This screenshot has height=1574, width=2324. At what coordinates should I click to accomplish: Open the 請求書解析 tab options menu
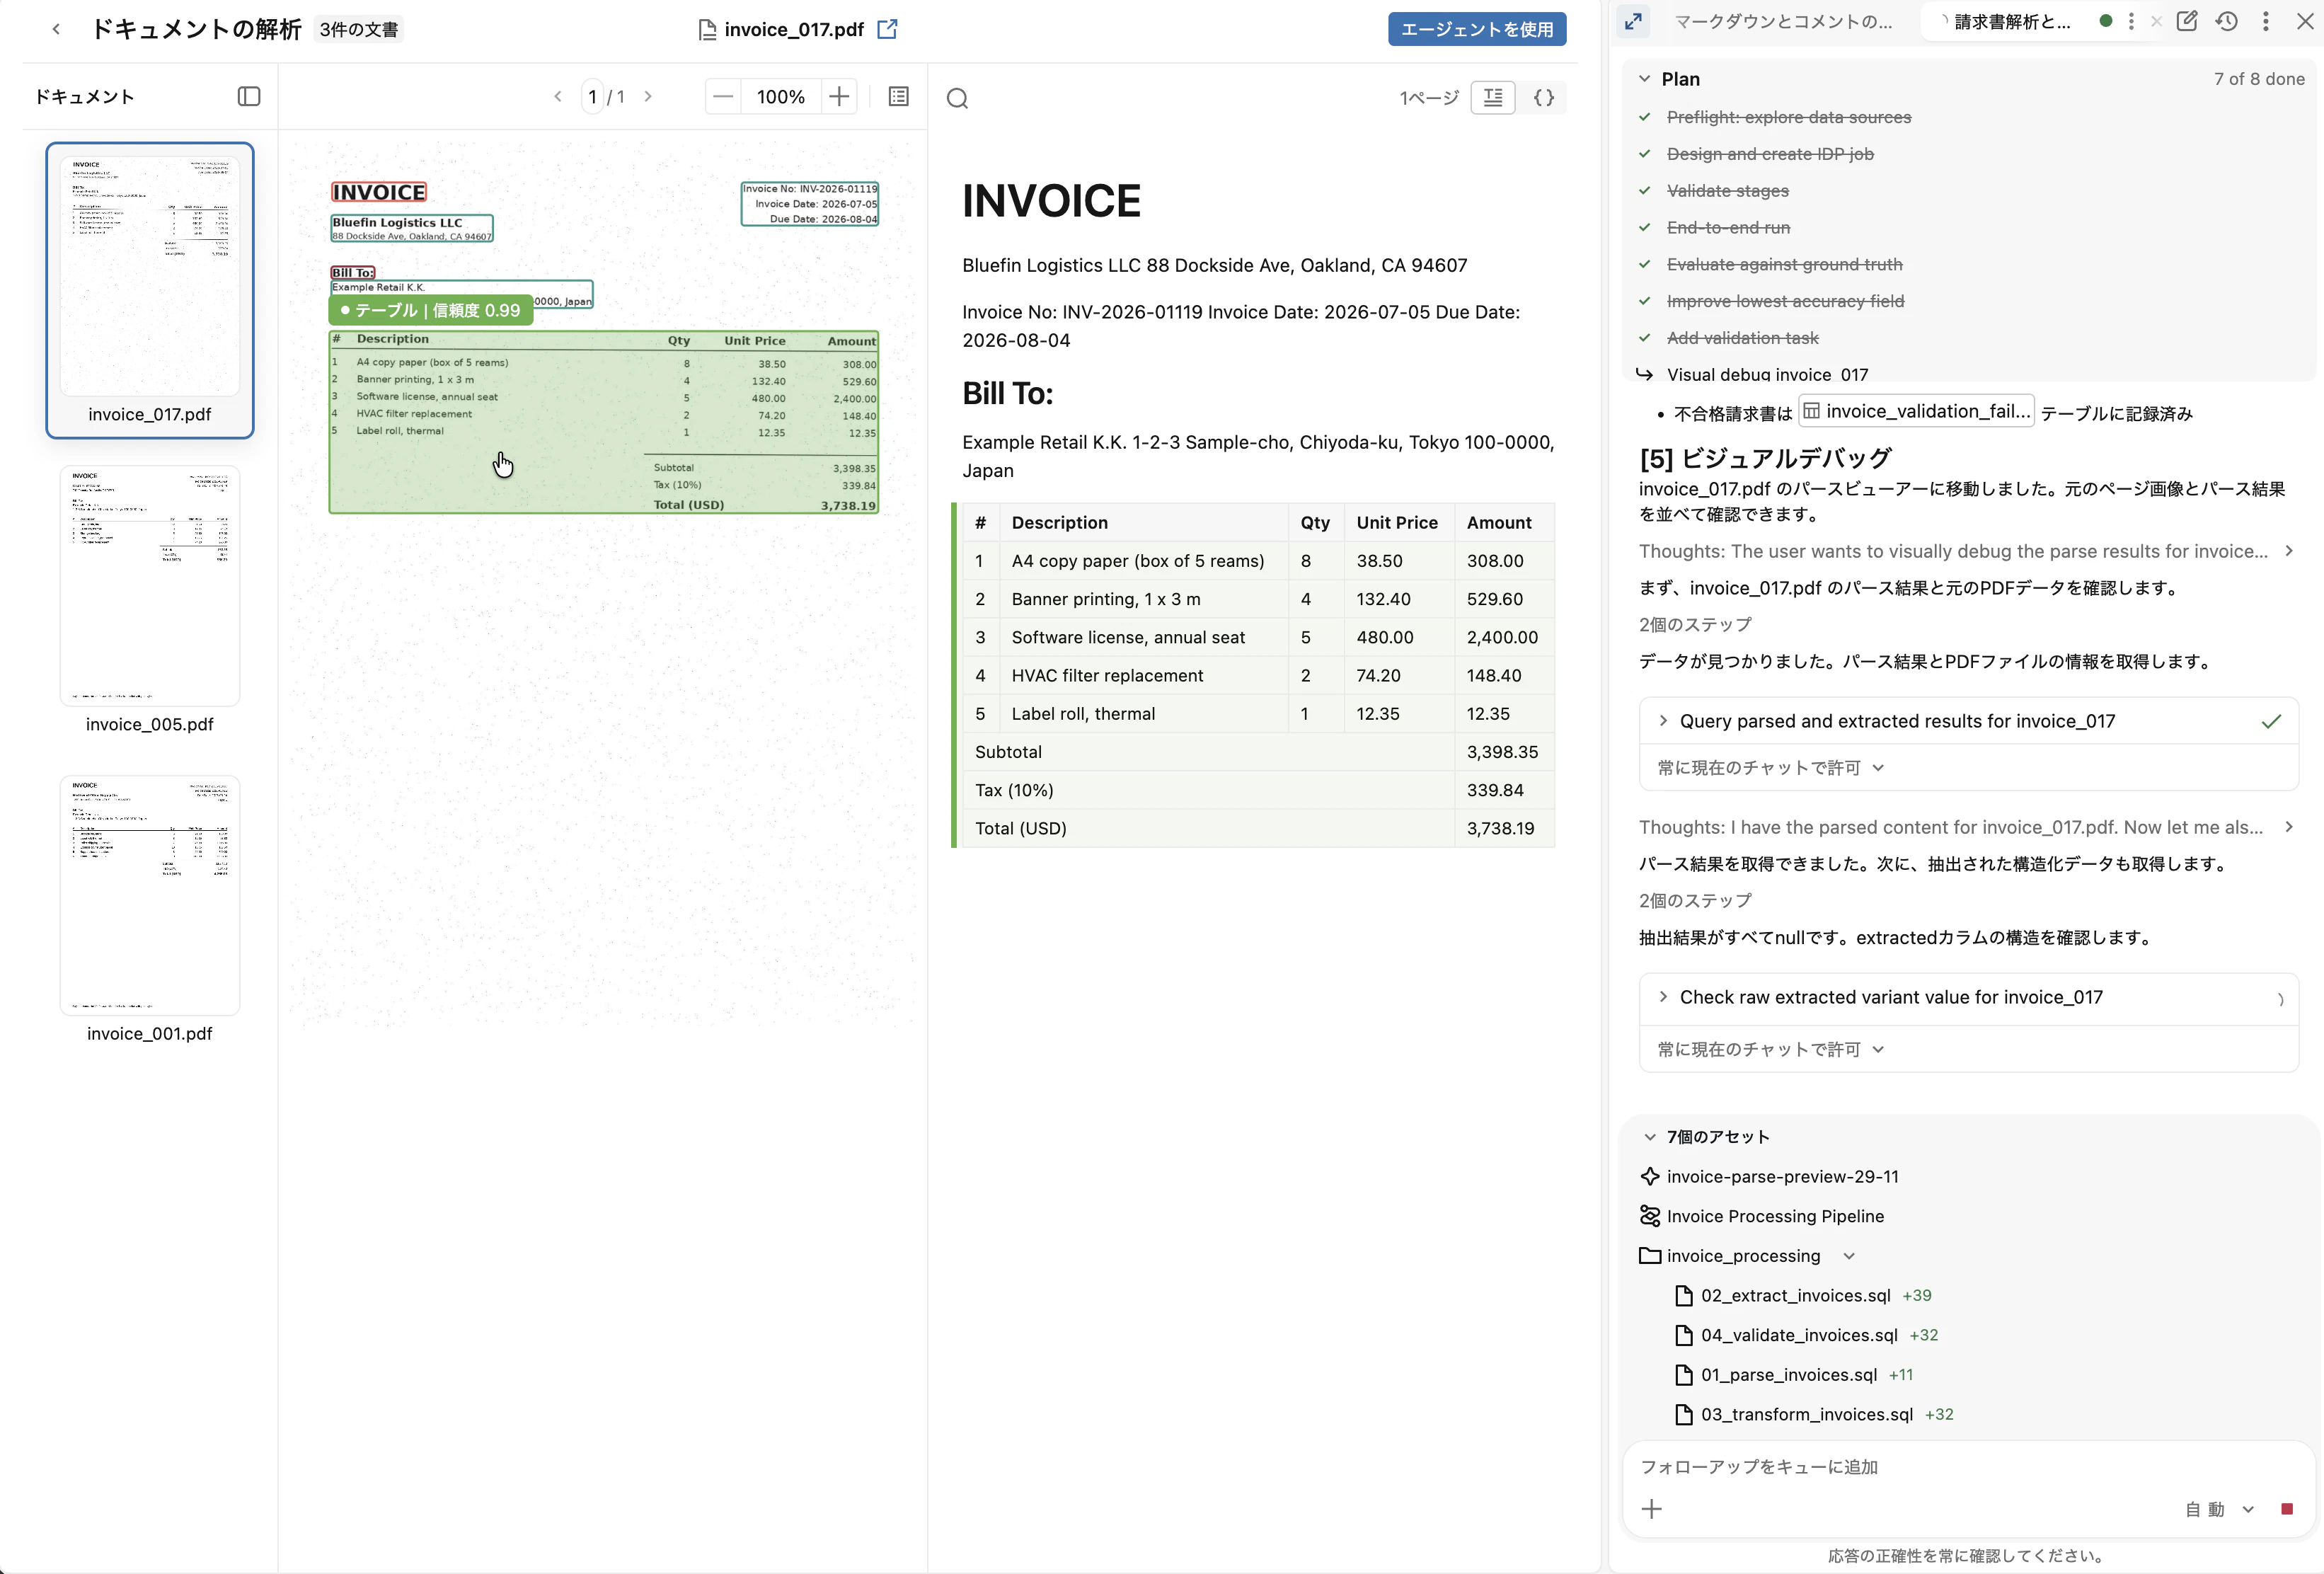point(2131,21)
